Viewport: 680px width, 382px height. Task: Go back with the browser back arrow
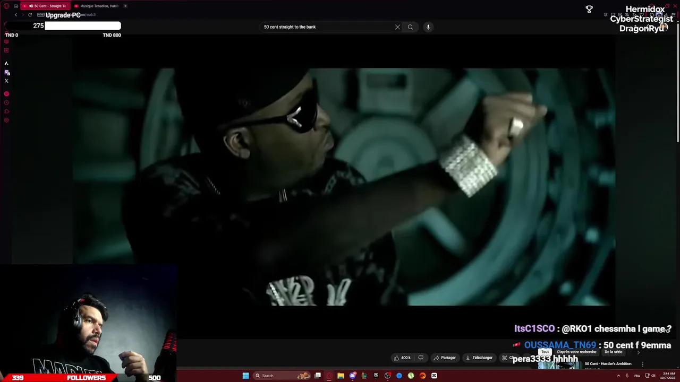click(x=15, y=15)
